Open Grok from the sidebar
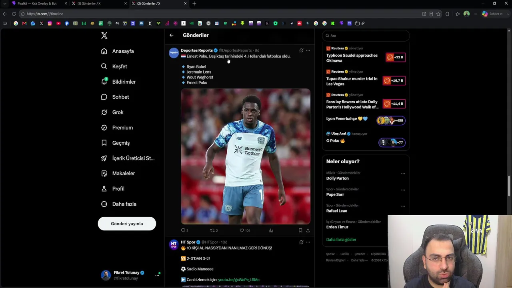Viewport: 512px width, 288px height. click(112, 112)
